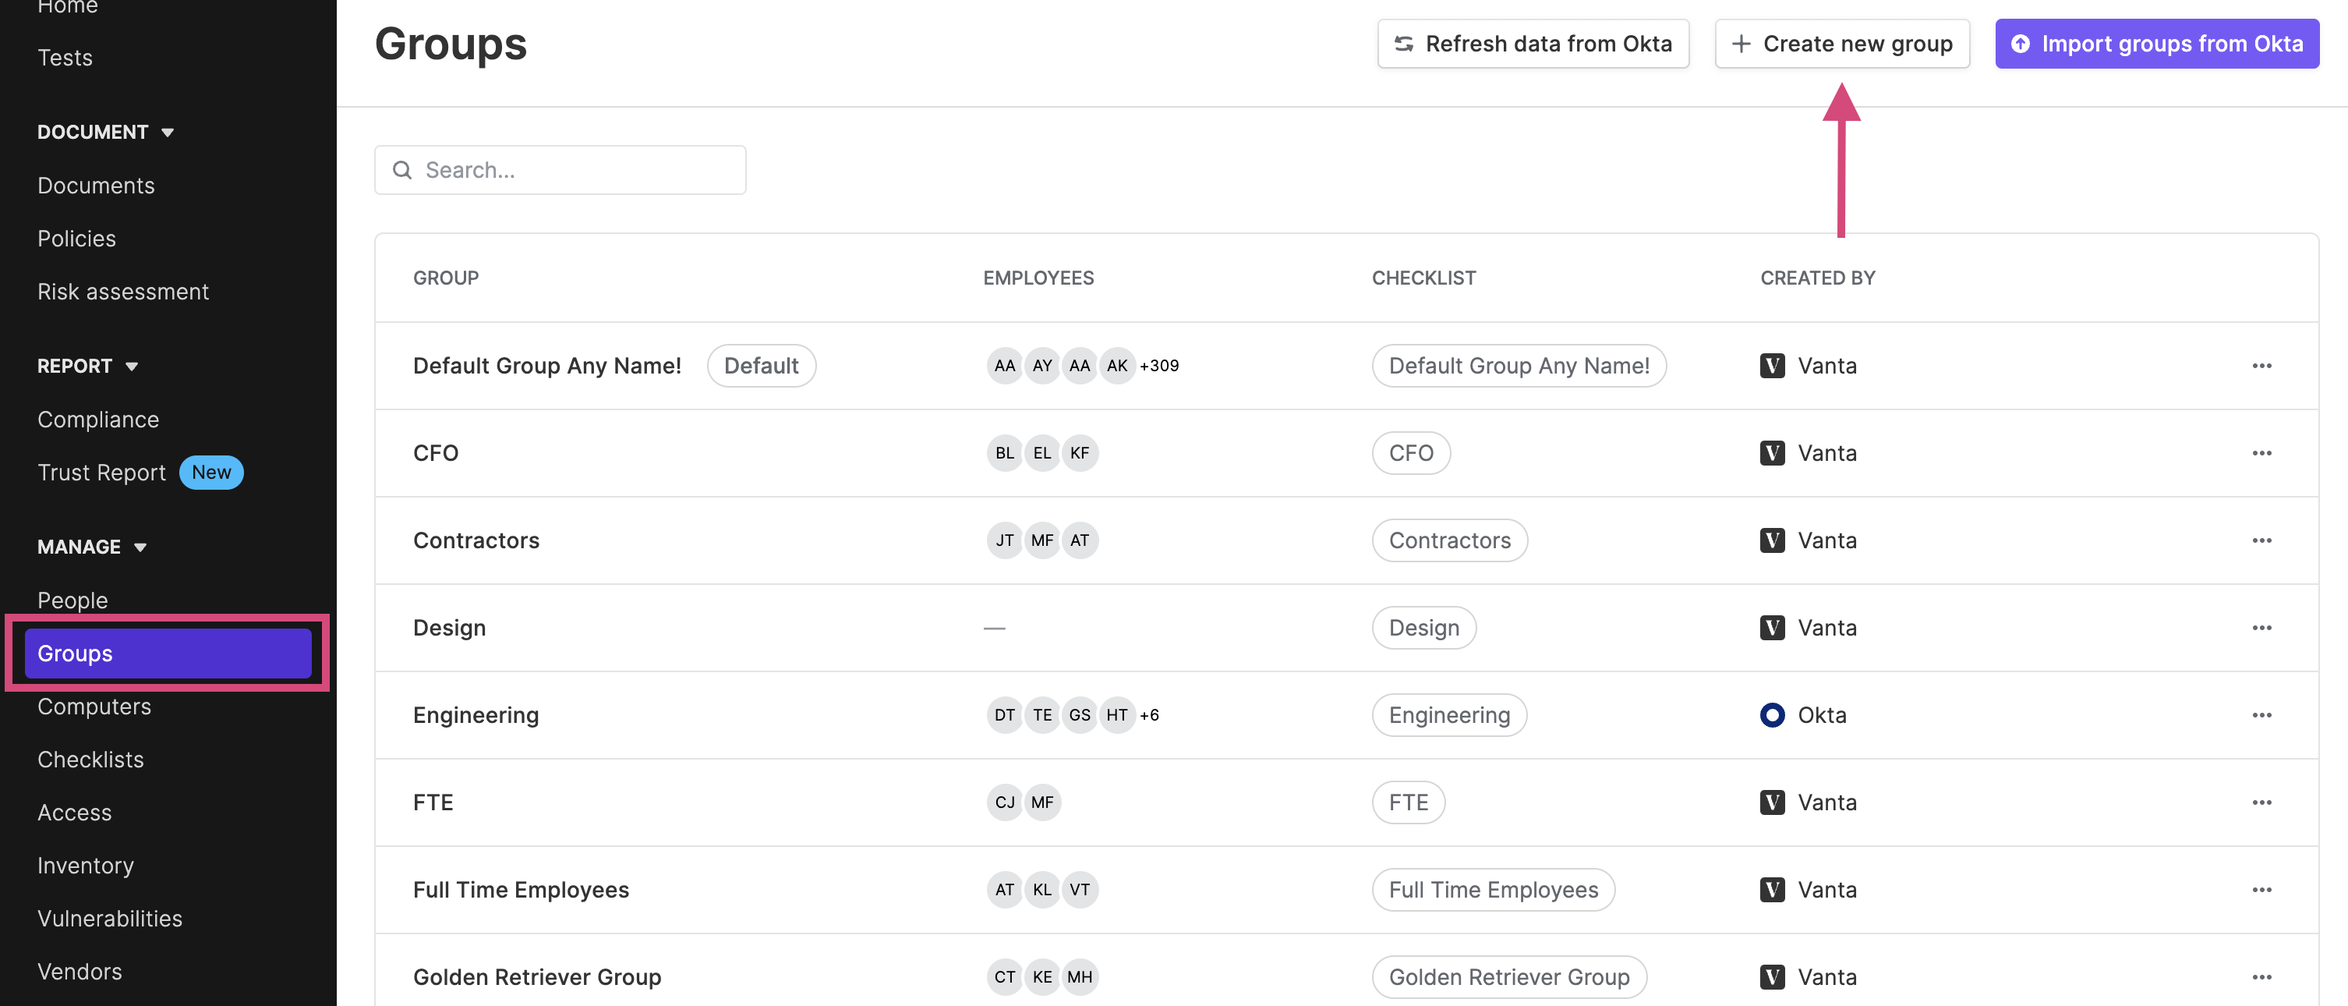Click the Vanta logo in CFO row
The image size is (2348, 1006).
click(1772, 453)
